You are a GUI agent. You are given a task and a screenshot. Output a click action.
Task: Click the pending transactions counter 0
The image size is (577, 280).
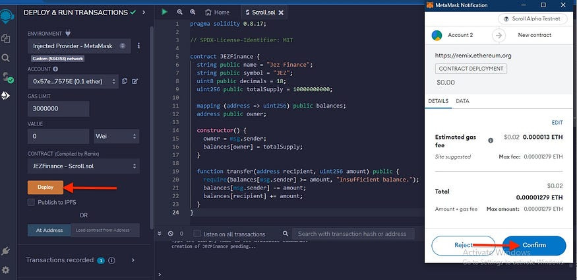(x=181, y=234)
